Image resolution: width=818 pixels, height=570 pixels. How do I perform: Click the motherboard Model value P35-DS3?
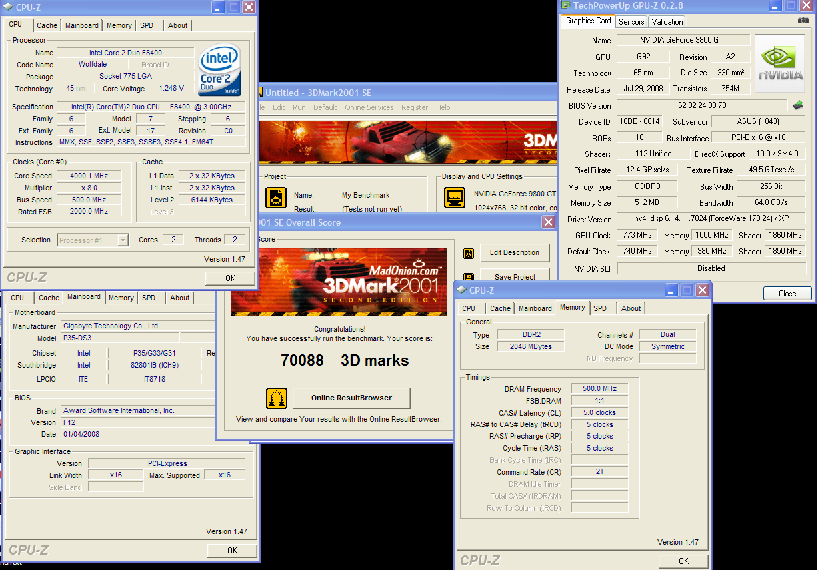[120, 338]
